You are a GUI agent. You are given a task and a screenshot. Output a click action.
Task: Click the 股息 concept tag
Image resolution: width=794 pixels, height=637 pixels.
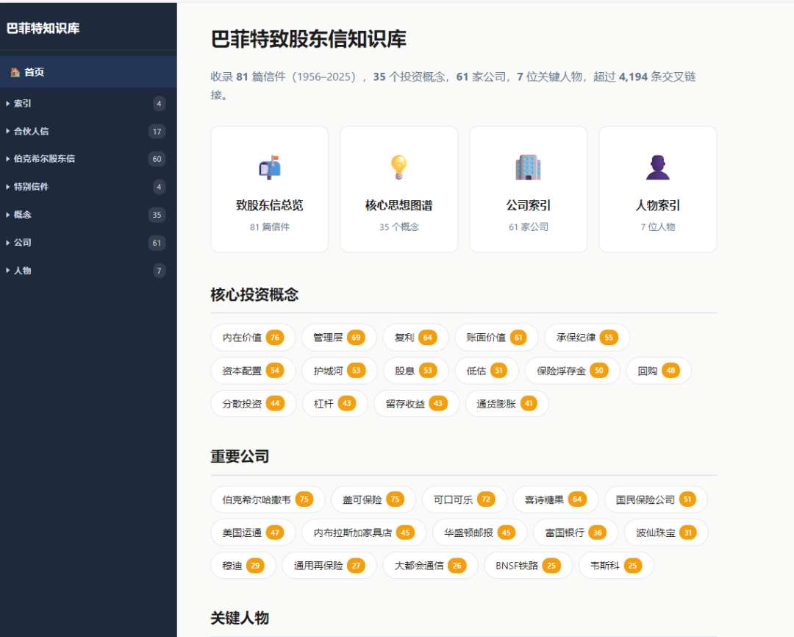pos(415,371)
